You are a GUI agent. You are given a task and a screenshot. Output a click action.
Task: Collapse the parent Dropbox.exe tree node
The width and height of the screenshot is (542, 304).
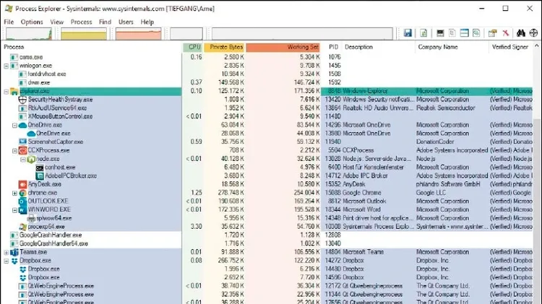click(x=7, y=261)
